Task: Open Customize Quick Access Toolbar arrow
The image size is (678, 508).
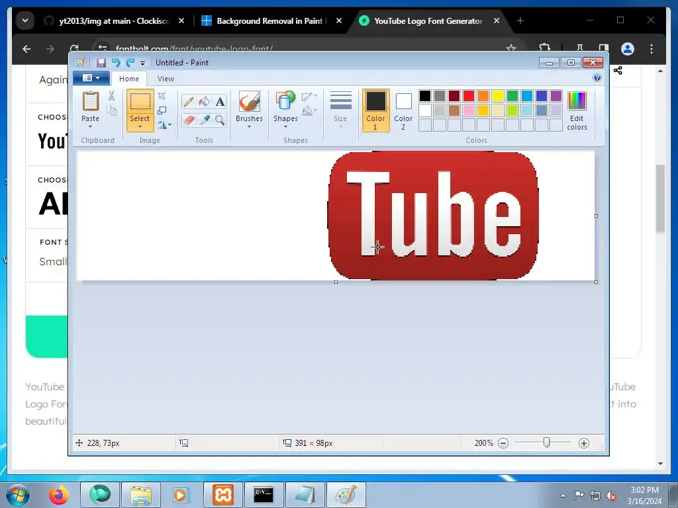Action: coord(143,63)
